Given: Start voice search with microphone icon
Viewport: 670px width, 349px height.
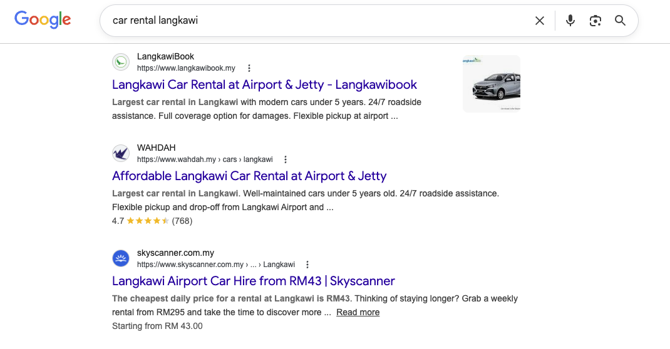Looking at the screenshot, I should coord(570,21).
